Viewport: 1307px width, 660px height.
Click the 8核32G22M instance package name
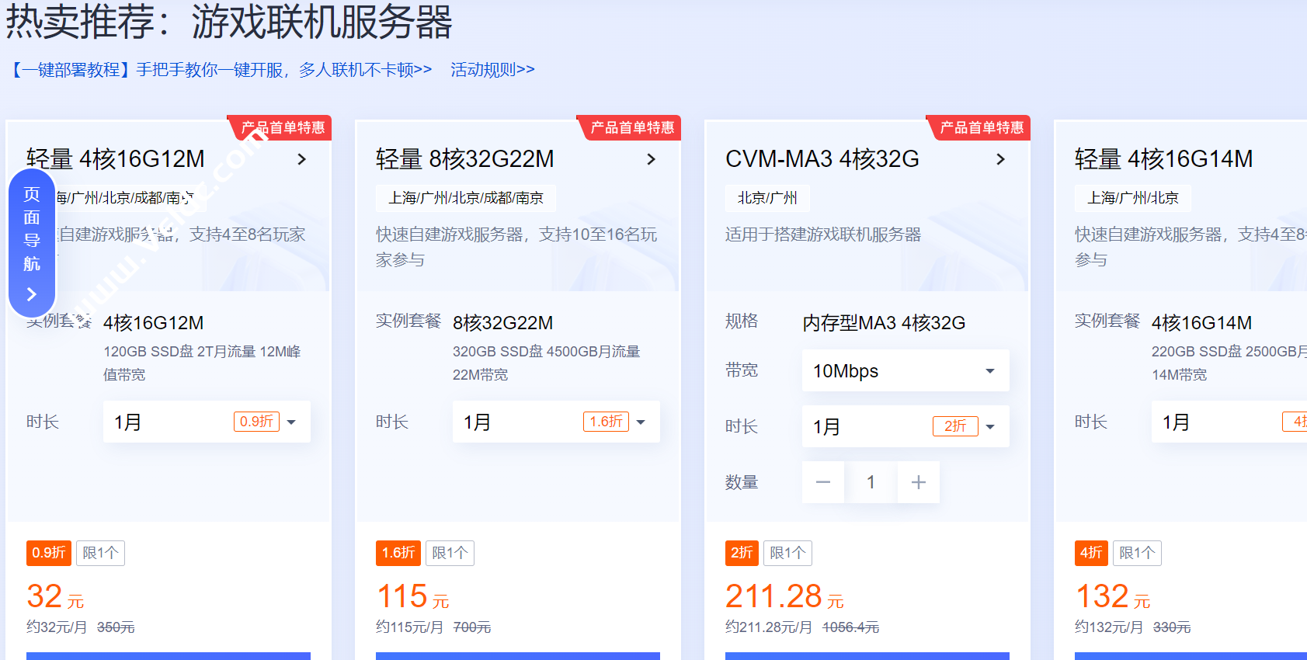pos(503,323)
